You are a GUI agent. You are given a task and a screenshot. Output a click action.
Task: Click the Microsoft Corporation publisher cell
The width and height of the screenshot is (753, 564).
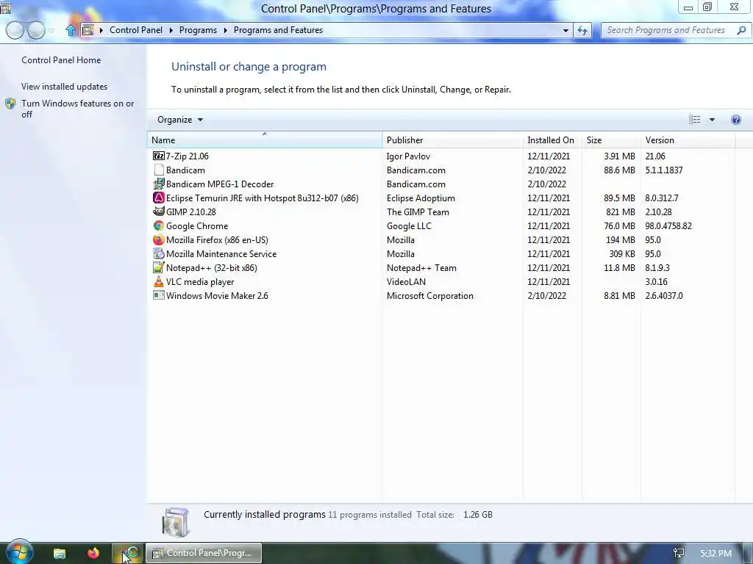coord(429,296)
